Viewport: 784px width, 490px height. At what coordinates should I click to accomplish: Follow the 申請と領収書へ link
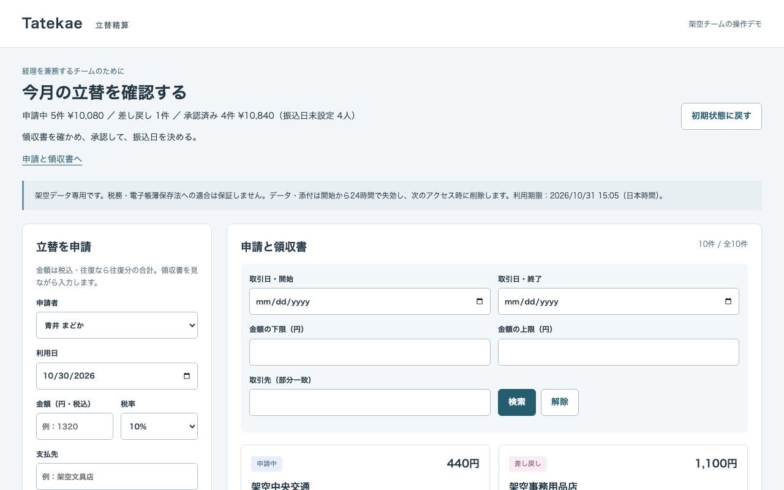tap(52, 159)
